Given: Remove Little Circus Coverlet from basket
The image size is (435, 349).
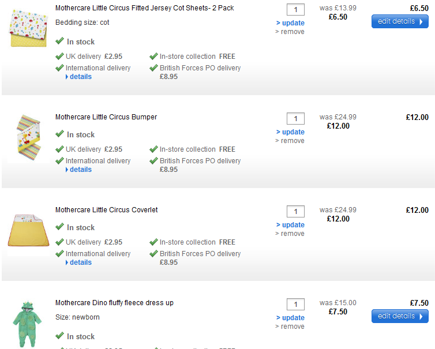Looking at the screenshot, I should (290, 234).
